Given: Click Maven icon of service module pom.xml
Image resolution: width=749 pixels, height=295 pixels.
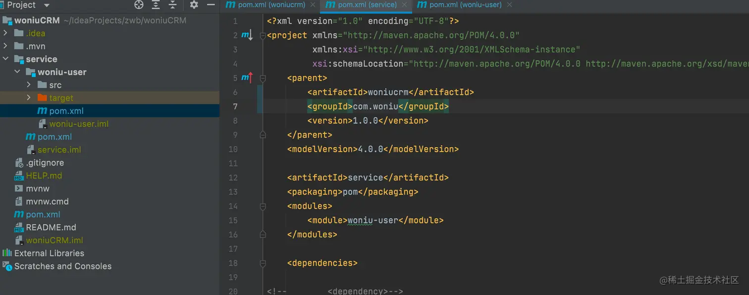Looking at the screenshot, I should tap(31, 136).
